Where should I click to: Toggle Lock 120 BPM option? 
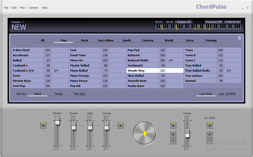(227, 94)
